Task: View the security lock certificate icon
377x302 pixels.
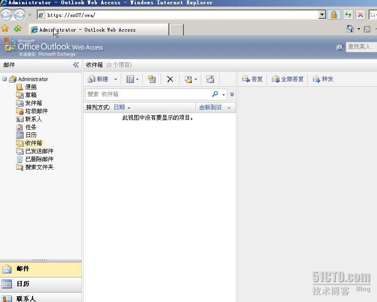Action: pyautogui.click(x=334, y=15)
